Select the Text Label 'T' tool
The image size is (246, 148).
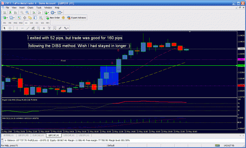pyautogui.click(x=49, y=28)
